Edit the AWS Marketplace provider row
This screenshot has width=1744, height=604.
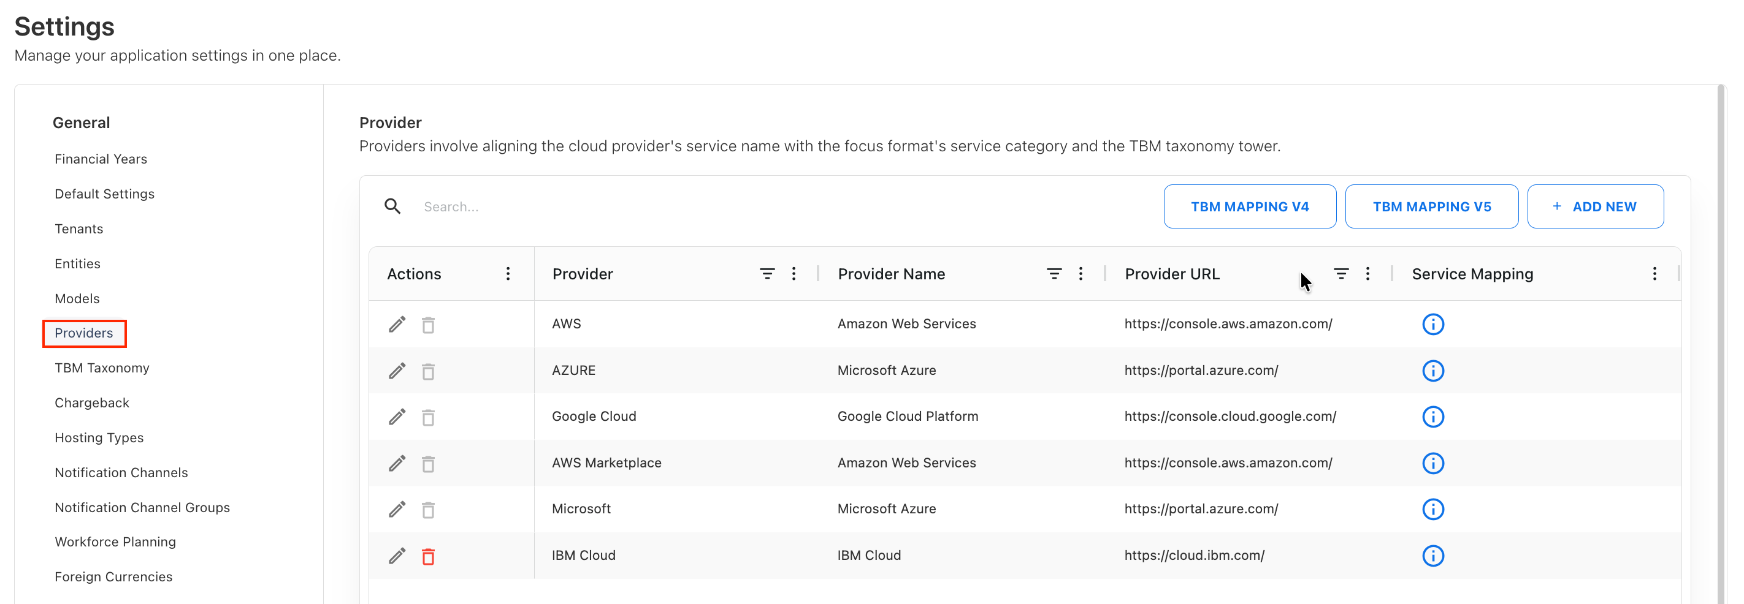397,463
